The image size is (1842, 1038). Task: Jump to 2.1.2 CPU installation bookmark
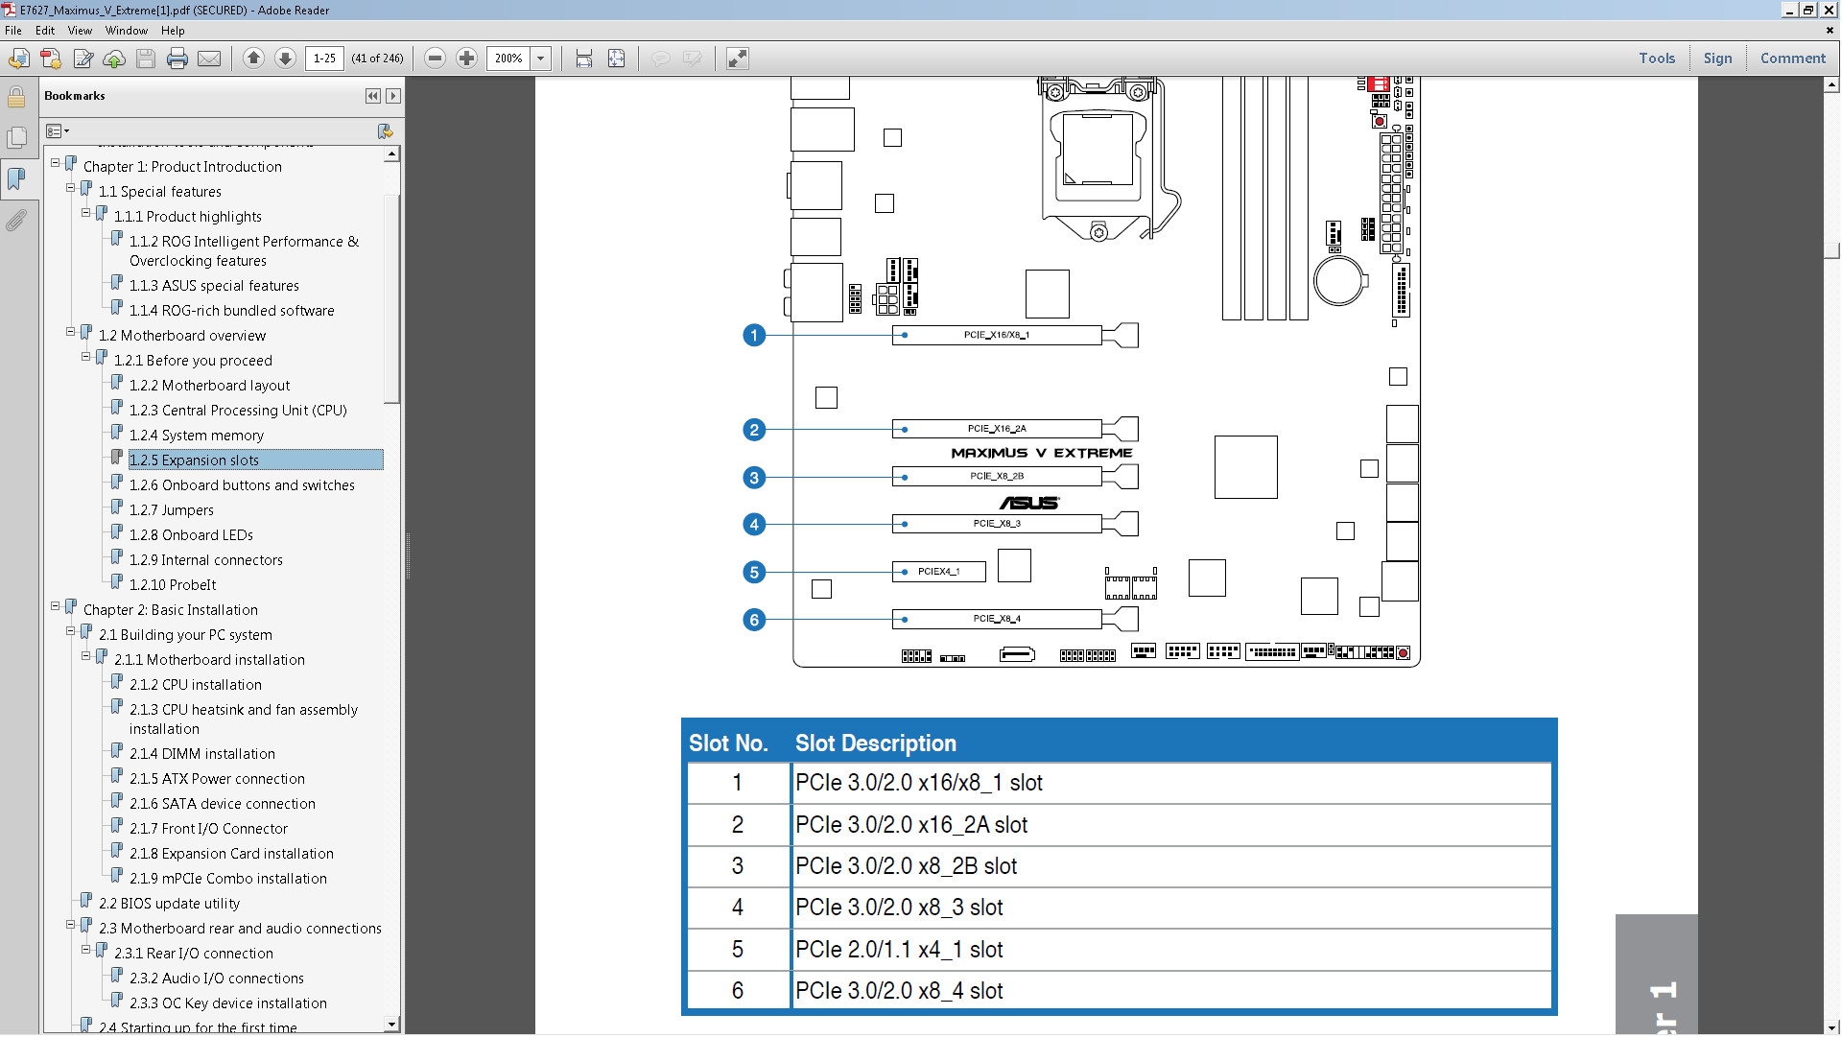[195, 685]
